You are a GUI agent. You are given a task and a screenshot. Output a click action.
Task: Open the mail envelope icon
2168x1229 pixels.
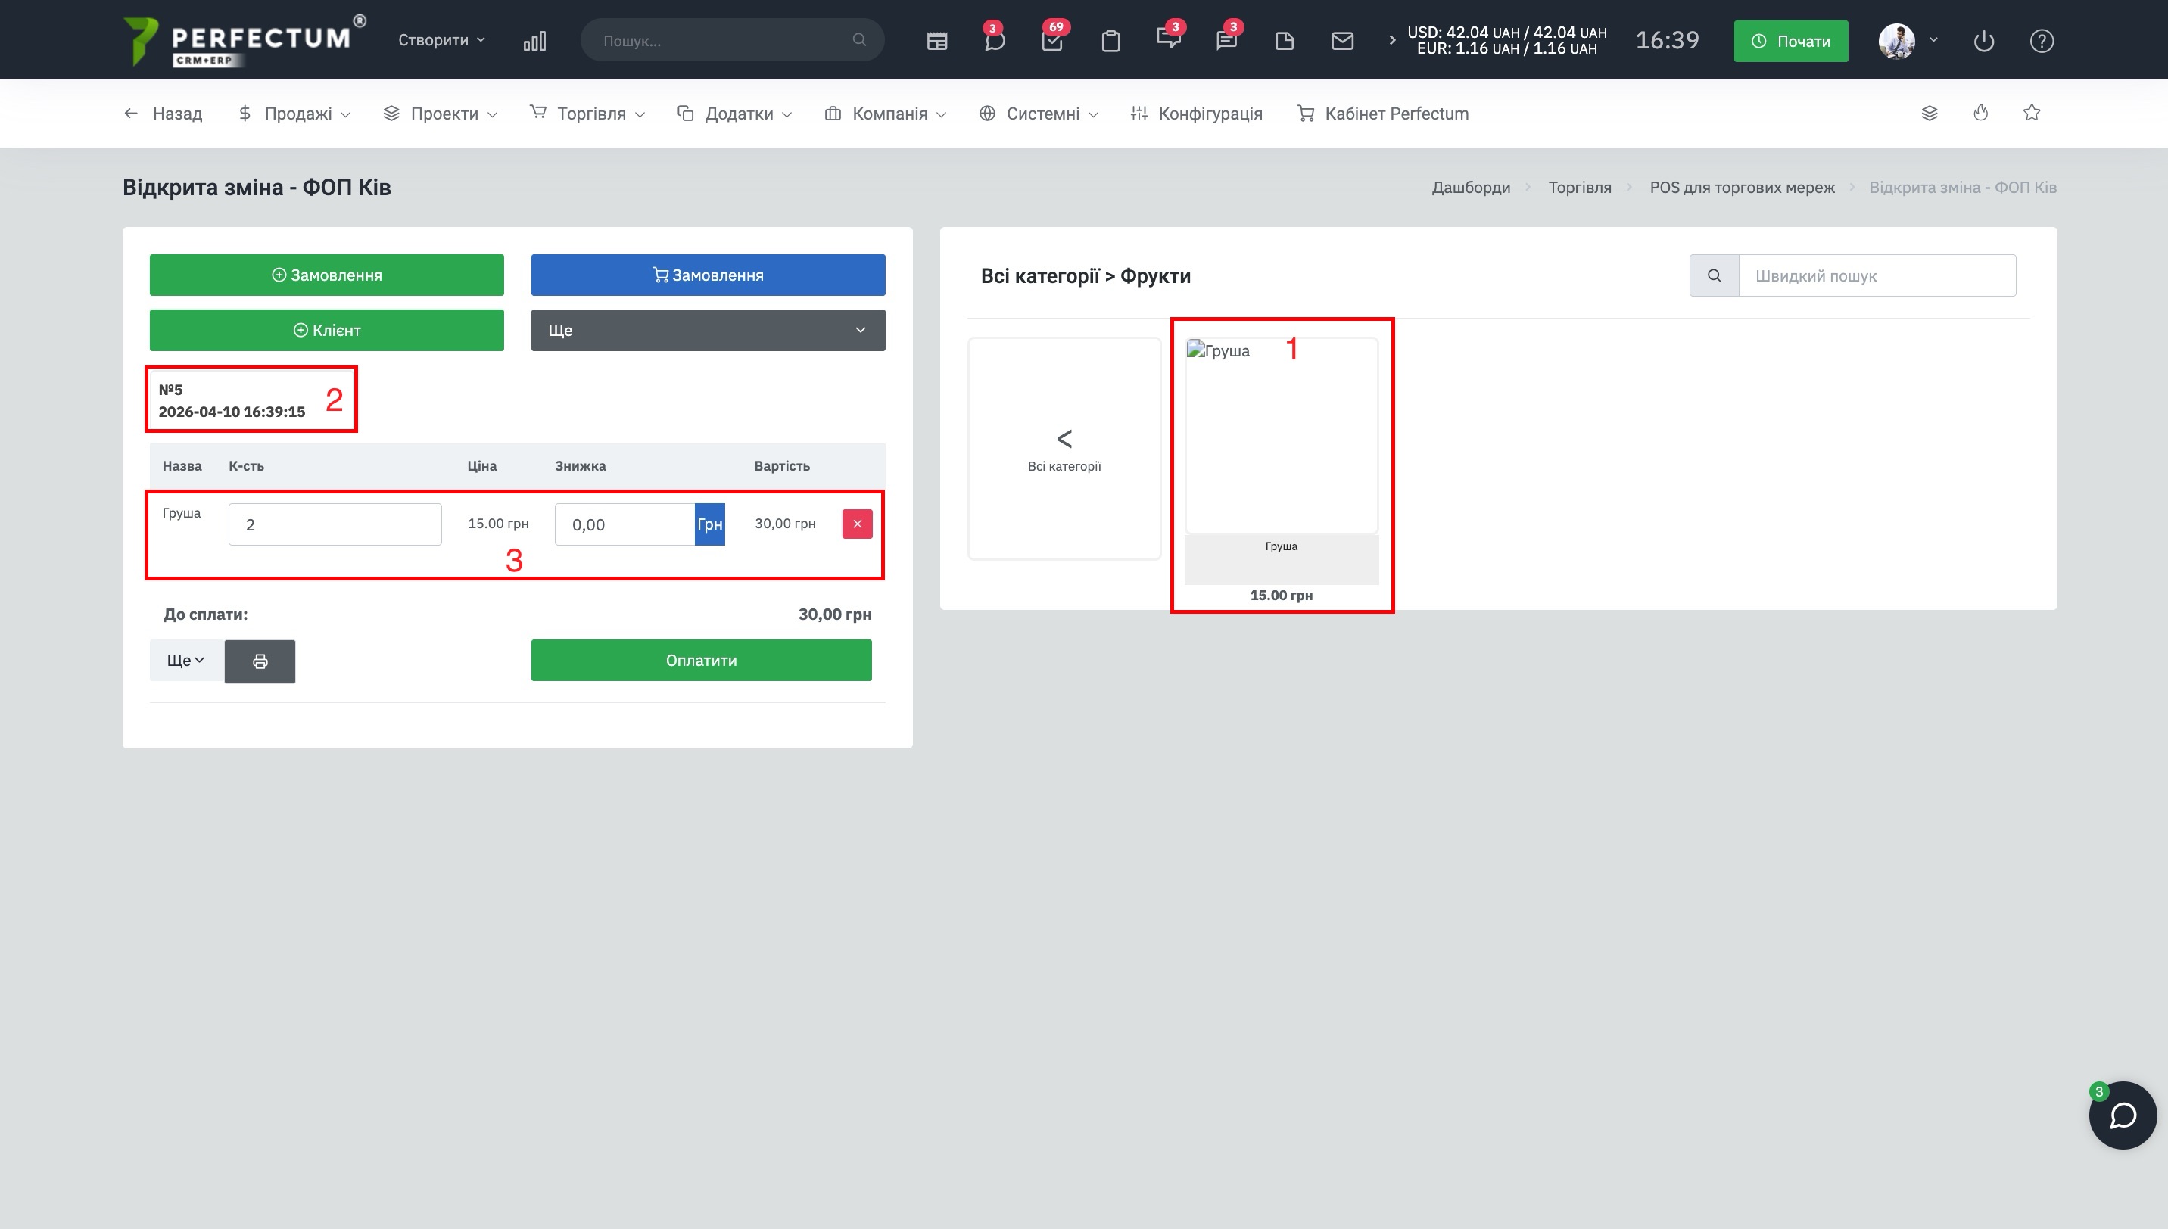(x=1342, y=41)
